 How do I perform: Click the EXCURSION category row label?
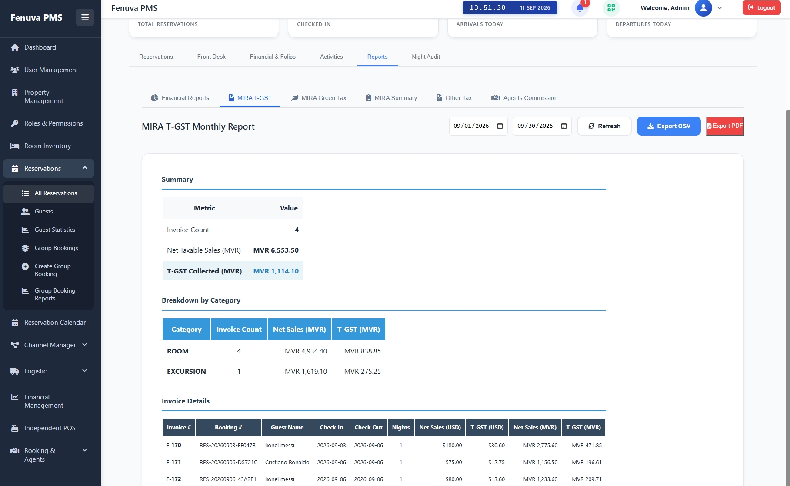pos(187,372)
